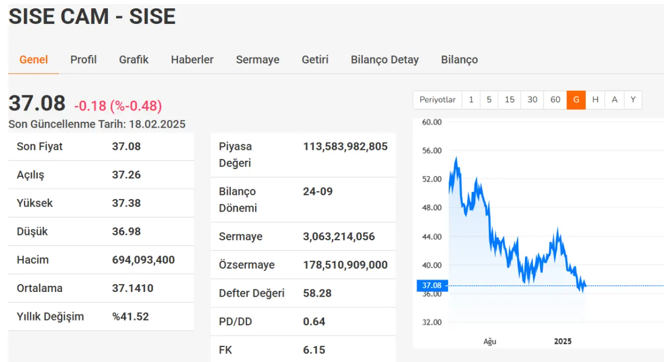Open the Getiri tab
This screenshot has height=362, width=664.
coord(315,60)
